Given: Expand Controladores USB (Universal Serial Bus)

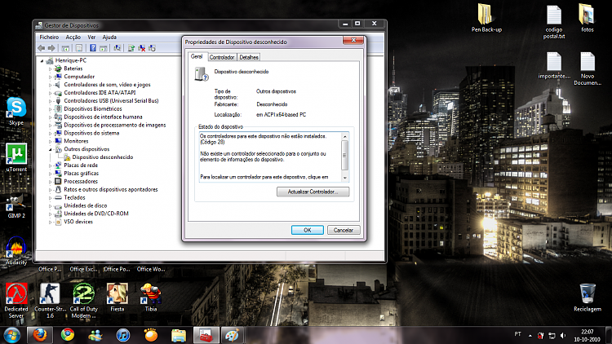Looking at the screenshot, I should [50, 101].
